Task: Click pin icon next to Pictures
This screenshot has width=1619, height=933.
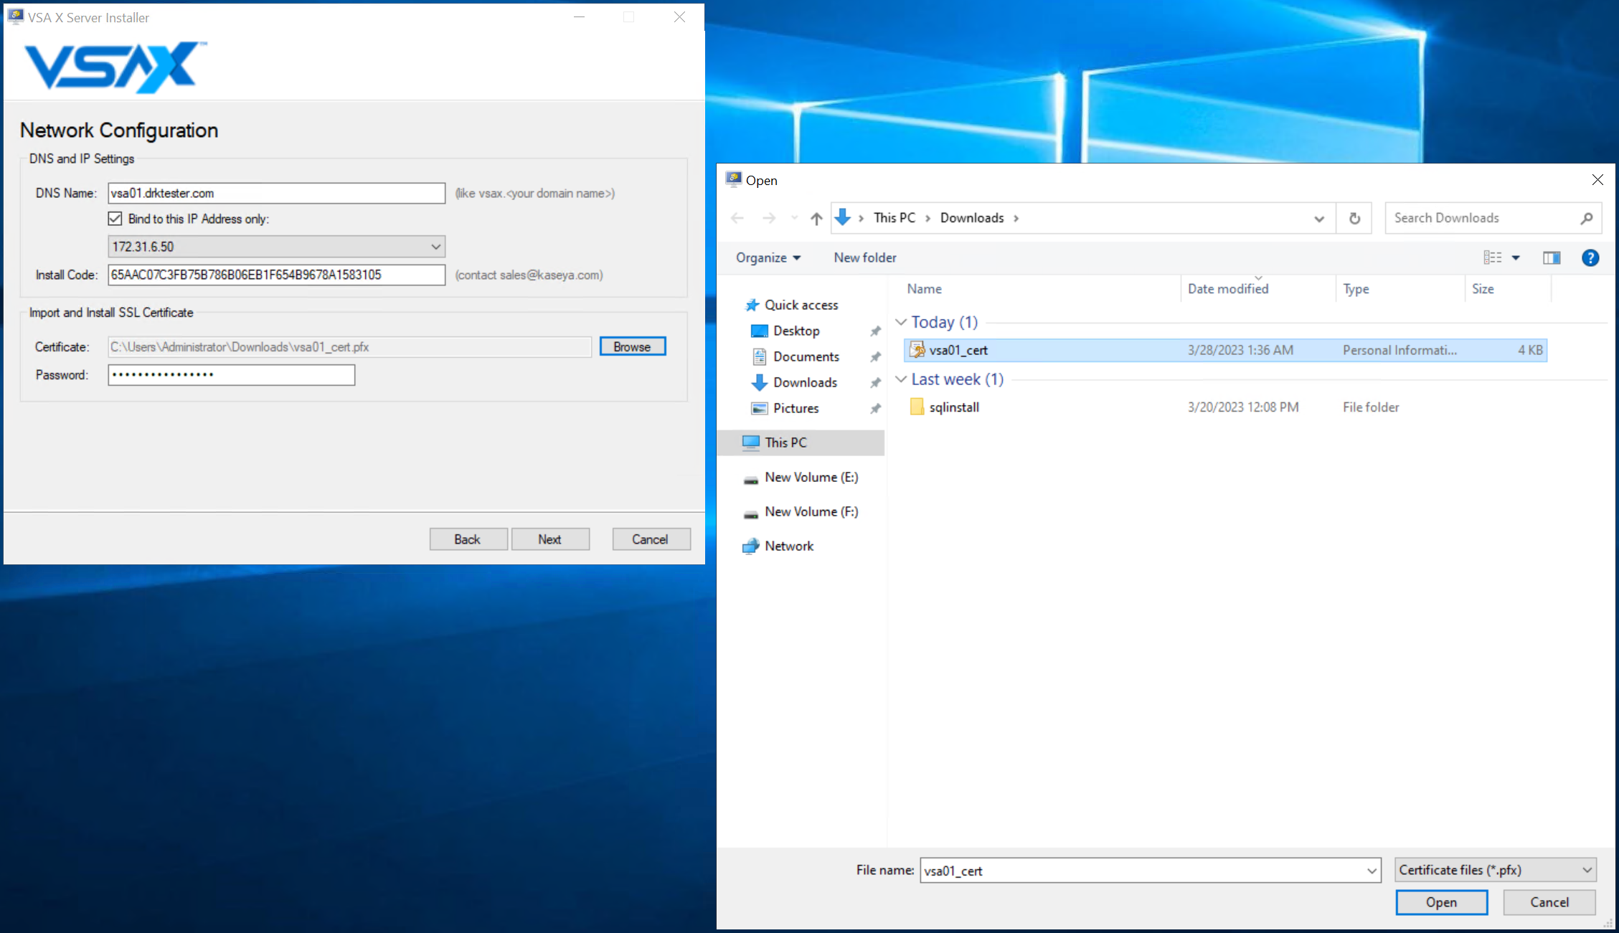Action: [x=875, y=409]
